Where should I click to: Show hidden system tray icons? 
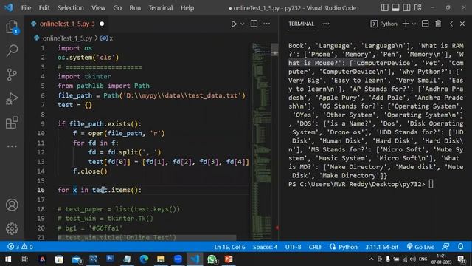[371, 259]
